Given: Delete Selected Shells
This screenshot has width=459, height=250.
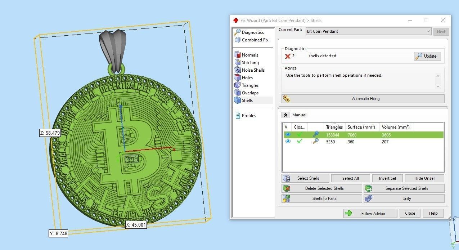Looking at the screenshot, I should click(x=322, y=188).
